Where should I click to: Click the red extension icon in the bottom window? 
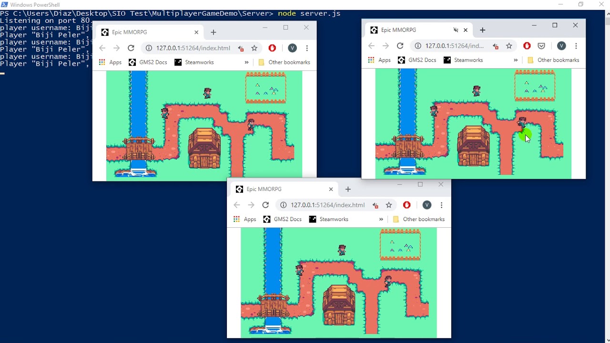pos(407,205)
